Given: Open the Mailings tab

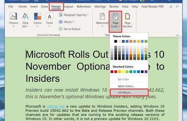Looking at the screenshot, I should click(100, 7).
